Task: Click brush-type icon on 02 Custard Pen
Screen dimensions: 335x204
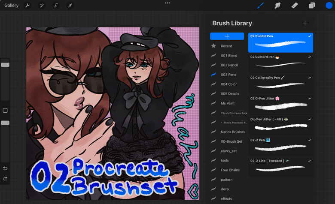Action: coord(310,57)
